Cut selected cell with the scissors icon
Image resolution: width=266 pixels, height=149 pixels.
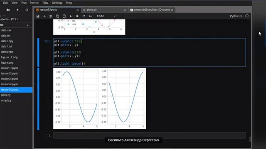[x=51, y=16]
